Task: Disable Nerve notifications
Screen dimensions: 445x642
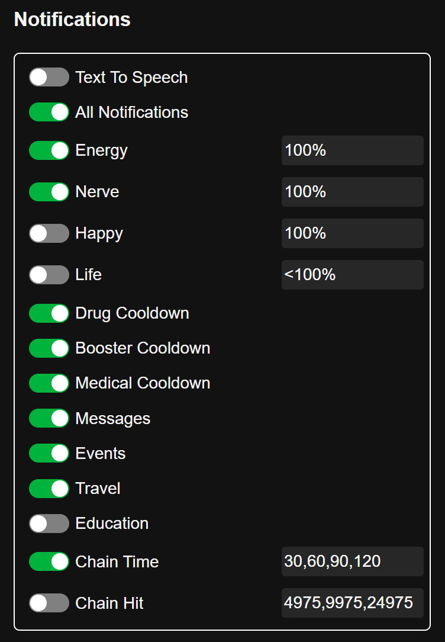Action: click(x=49, y=192)
